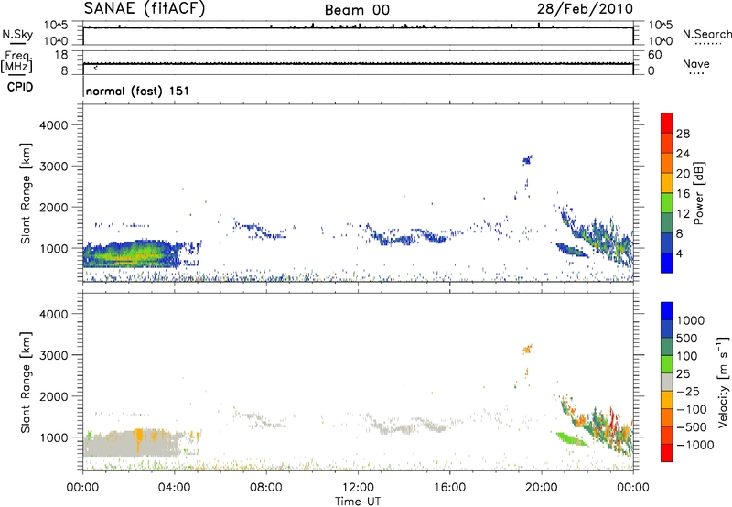The width and height of the screenshot is (732, 507).
Task: Click the '12:00' time axis label
Action: [358, 488]
